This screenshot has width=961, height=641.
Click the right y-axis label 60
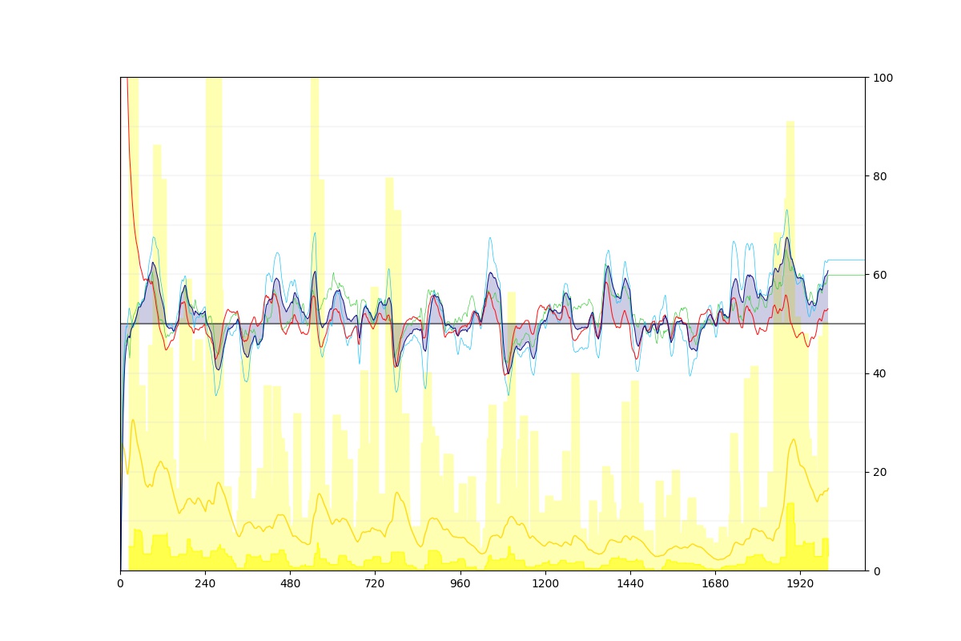(879, 275)
